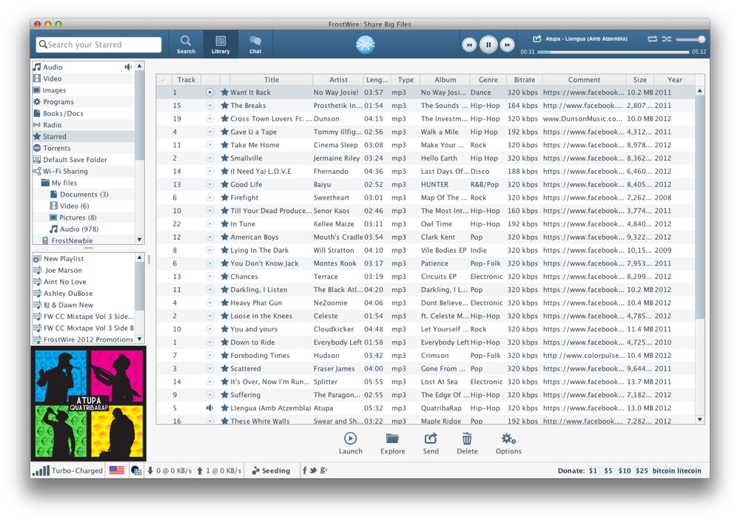Open Documents (3) under My files
Viewport: 740px width, 520px height.
click(x=84, y=195)
